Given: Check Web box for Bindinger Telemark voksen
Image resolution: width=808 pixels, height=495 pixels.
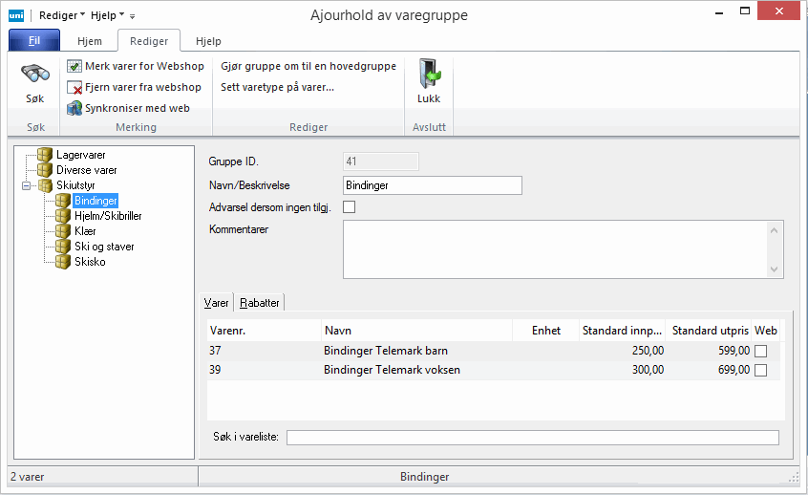Looking at the screenshot, I should (761, 370).
